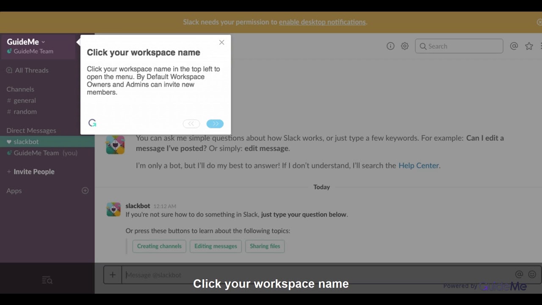This screenshot has height=305, width=542.
Task: Show starred items star icon
Action: (x=529, y=46)
